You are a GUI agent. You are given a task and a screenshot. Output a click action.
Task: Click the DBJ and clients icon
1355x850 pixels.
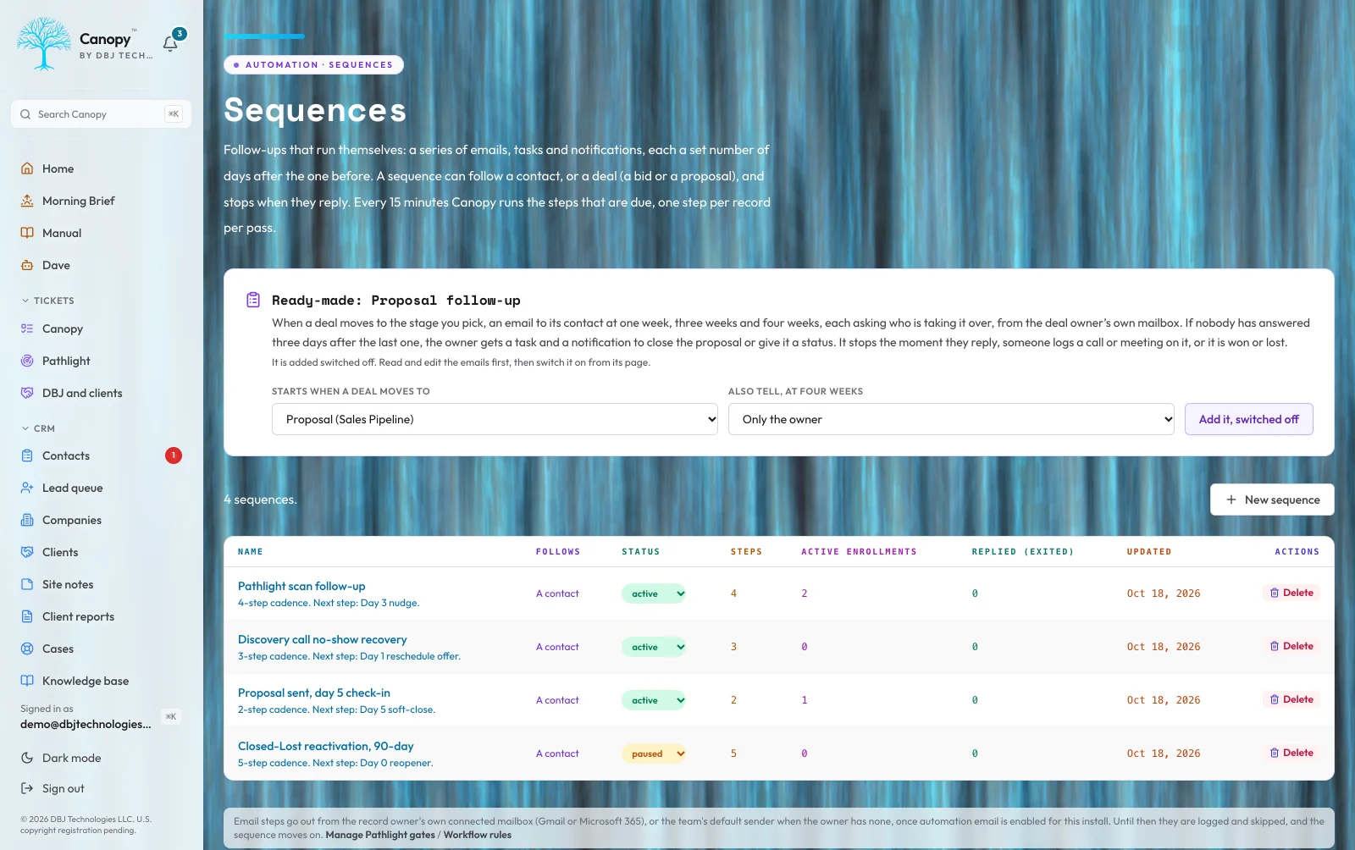pyautogui.click(x=27, y=393)
